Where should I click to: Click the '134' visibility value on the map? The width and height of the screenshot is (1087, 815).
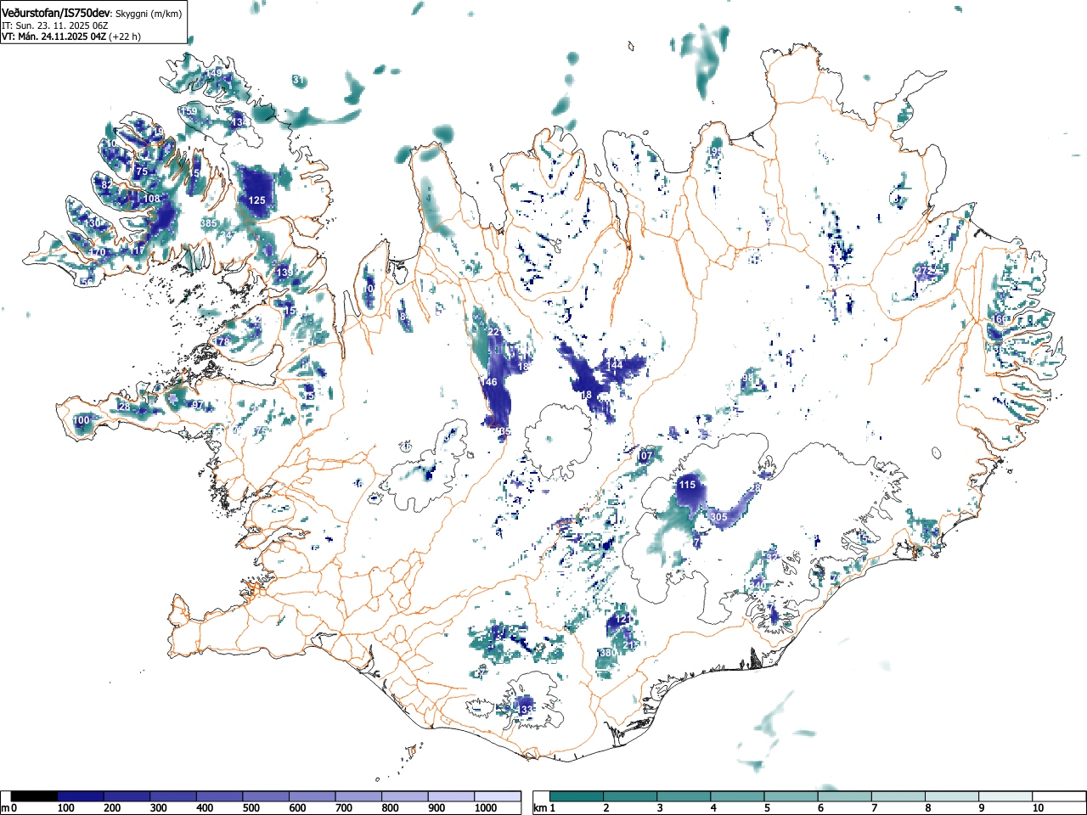241,122
